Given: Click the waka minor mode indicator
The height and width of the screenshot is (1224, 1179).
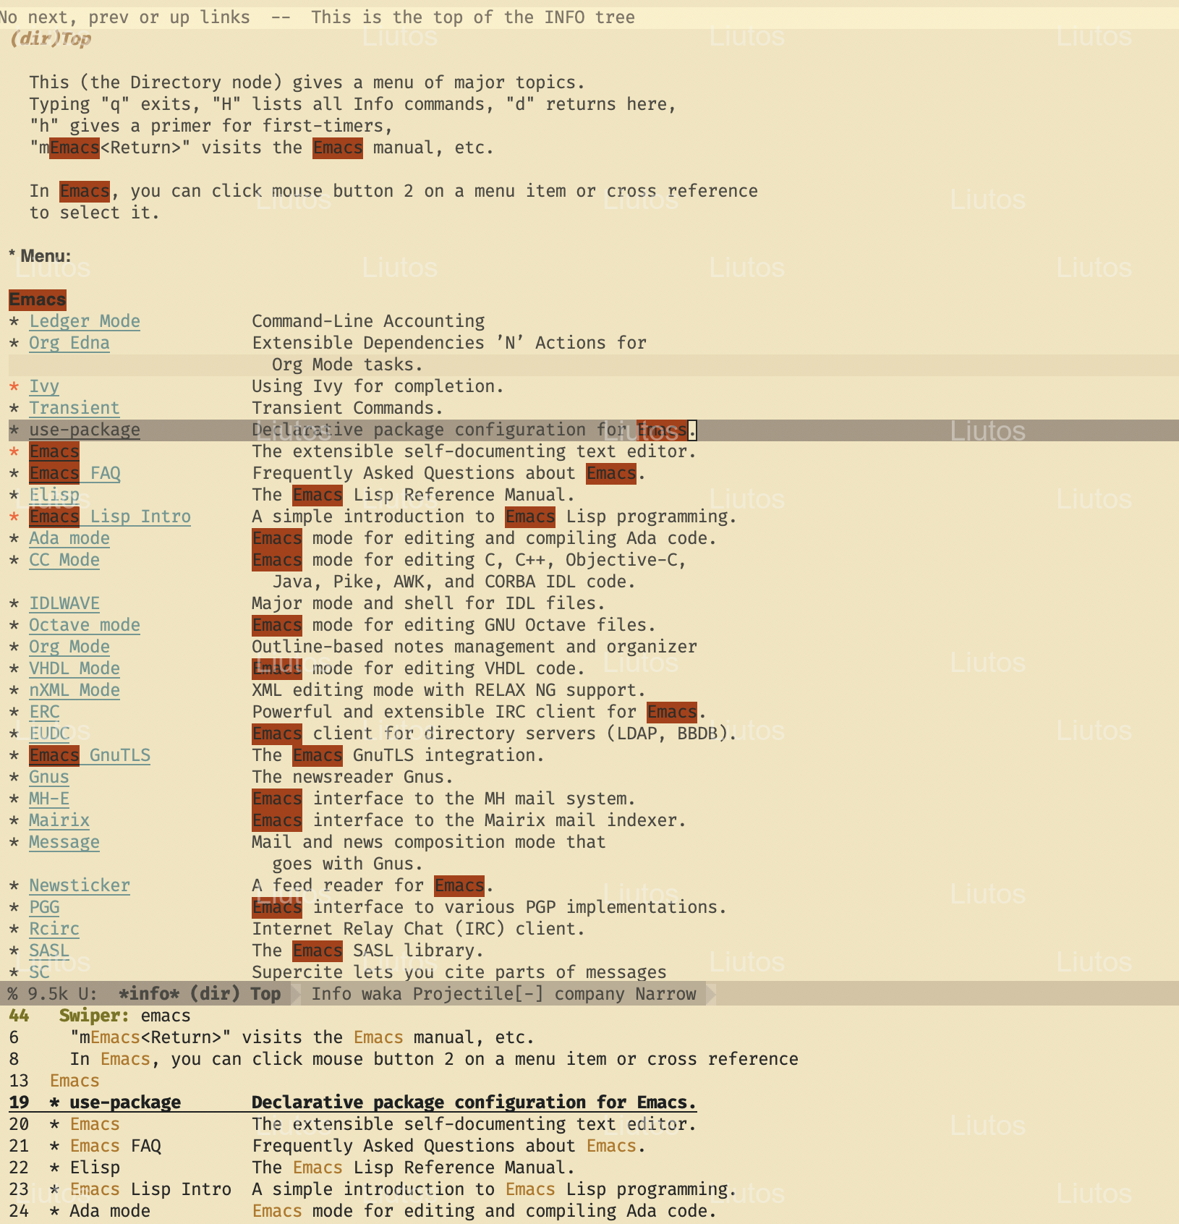Looking at the screenshot, I should click(382, 994).
